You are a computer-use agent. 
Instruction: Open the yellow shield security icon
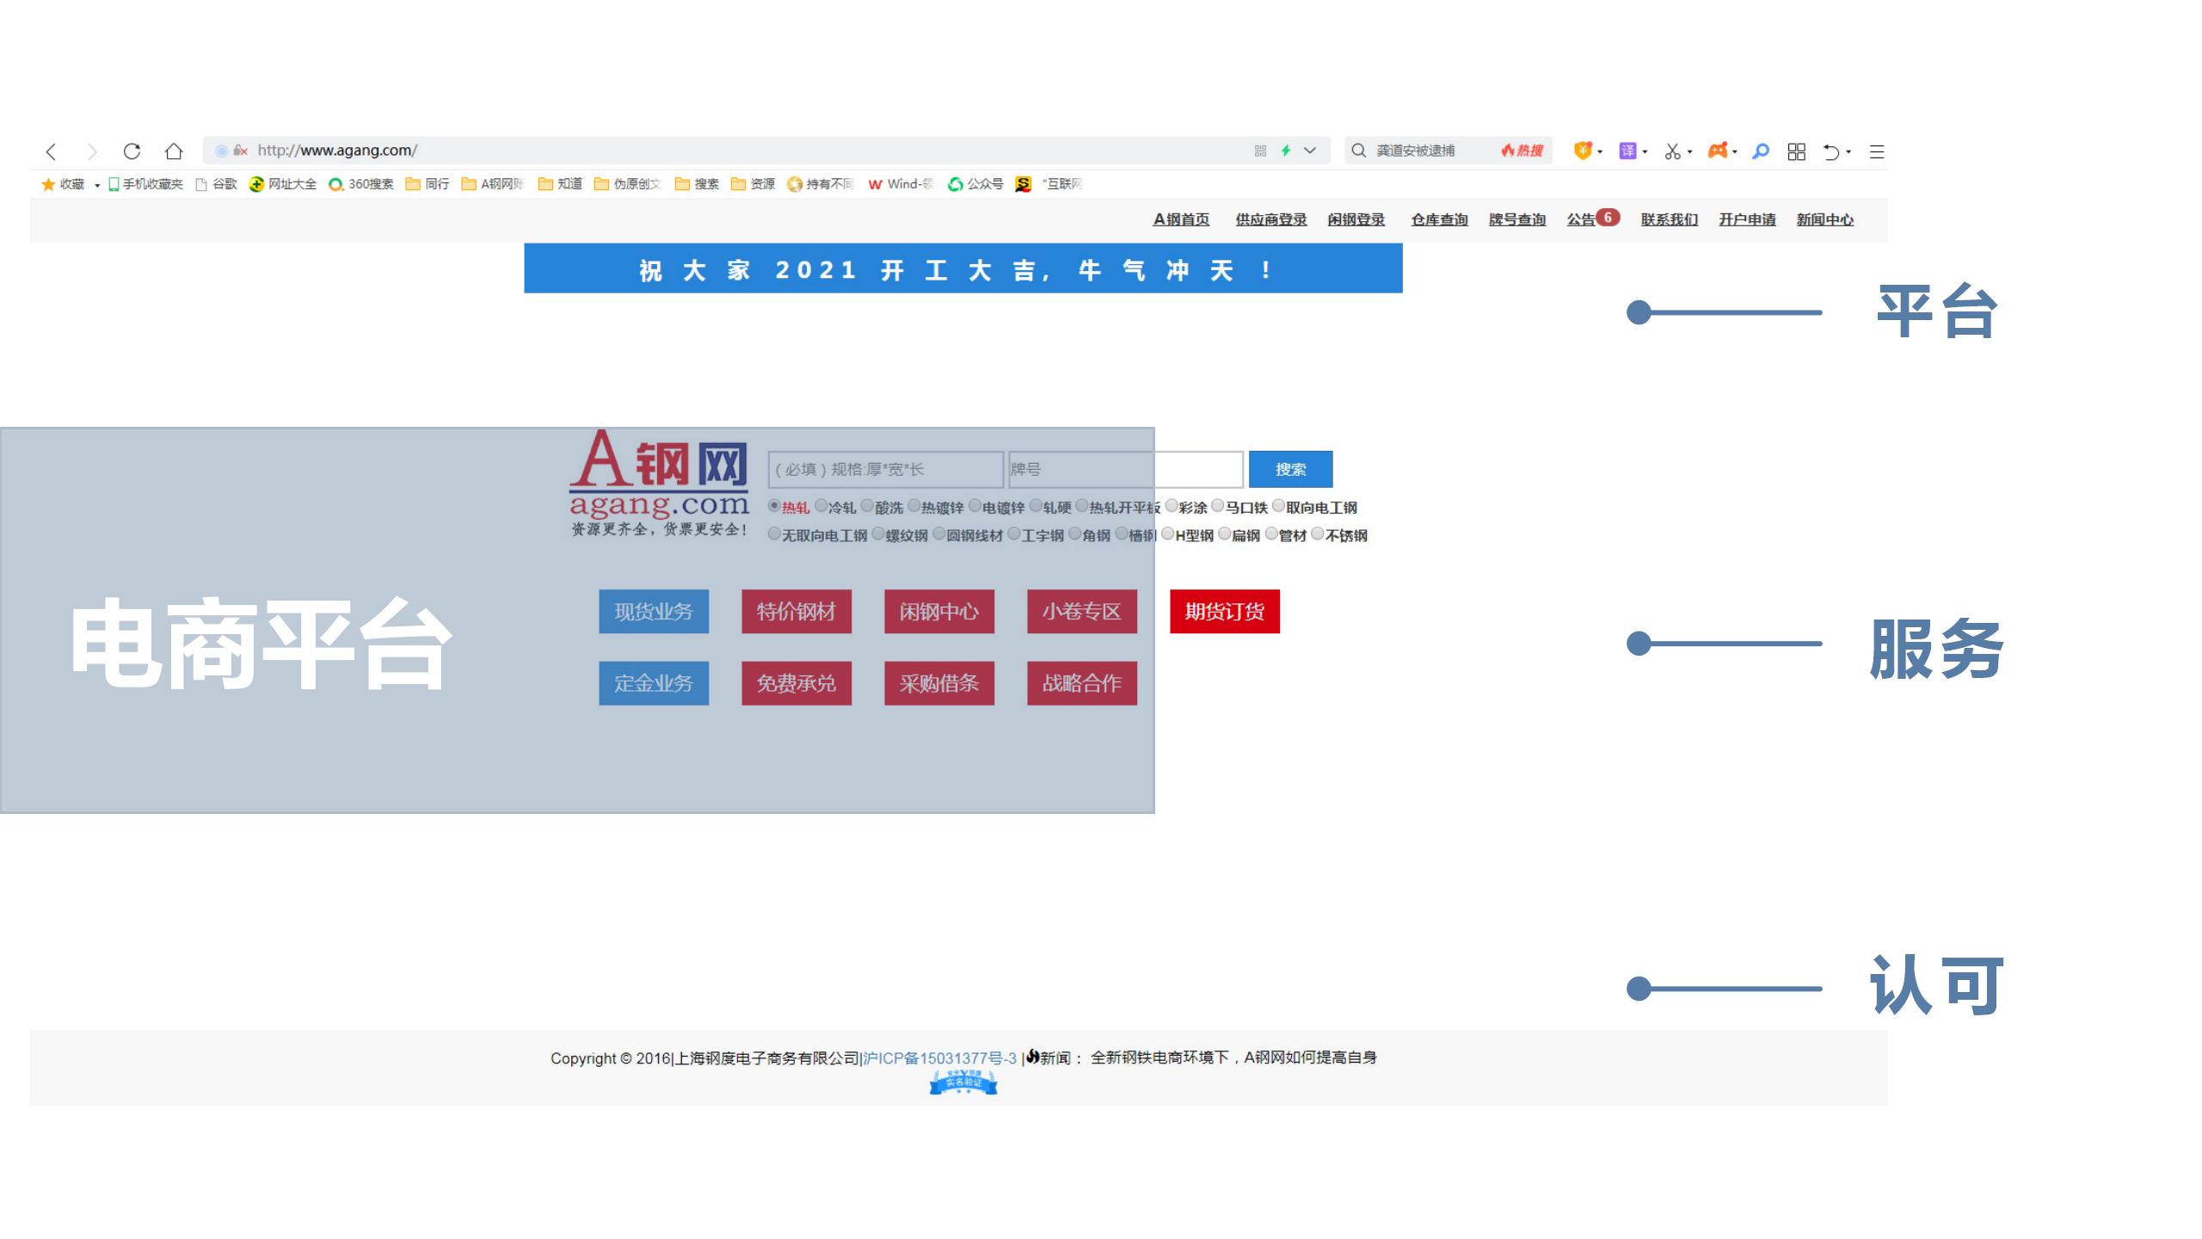coord(1583,151)
